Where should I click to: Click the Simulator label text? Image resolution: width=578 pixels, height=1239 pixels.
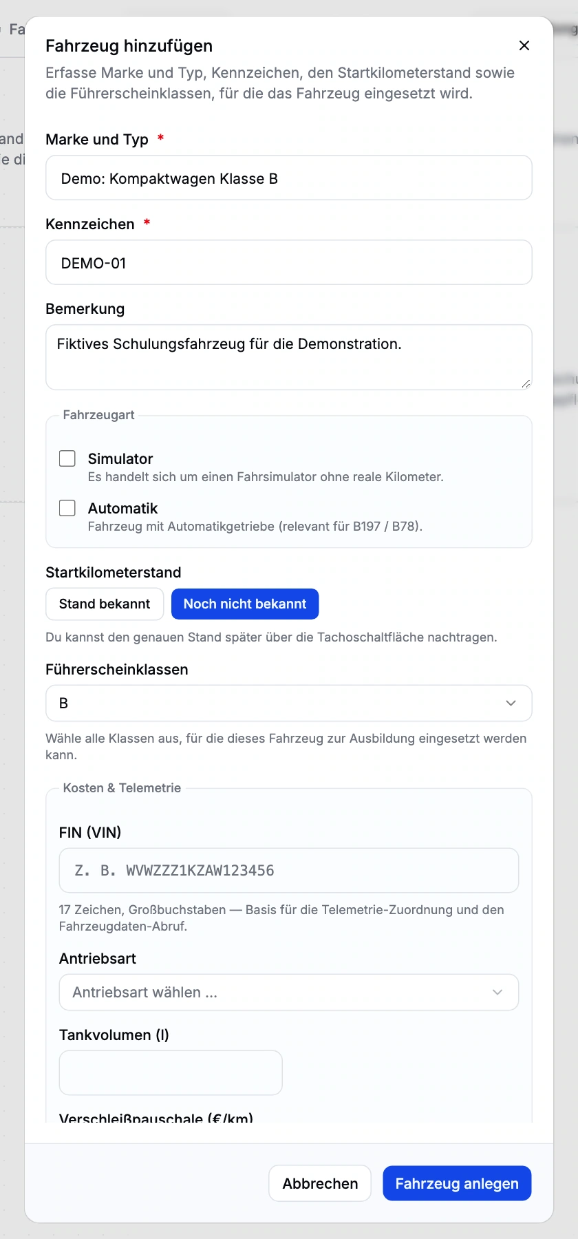click(120, 458)
